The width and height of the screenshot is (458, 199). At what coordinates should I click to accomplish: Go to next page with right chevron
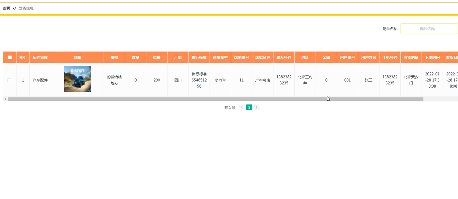pyautogui.click(x=256, y=107)
